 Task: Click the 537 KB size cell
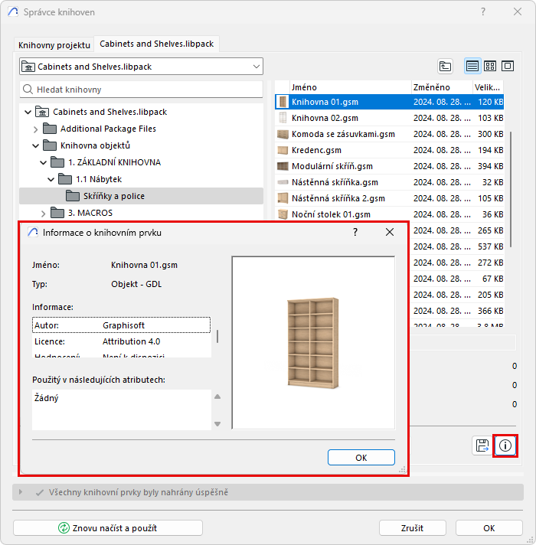[x=490, y=246]
